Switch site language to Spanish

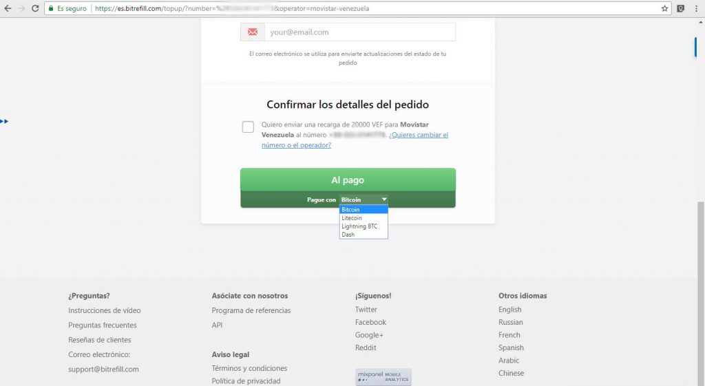coord(512,347)
